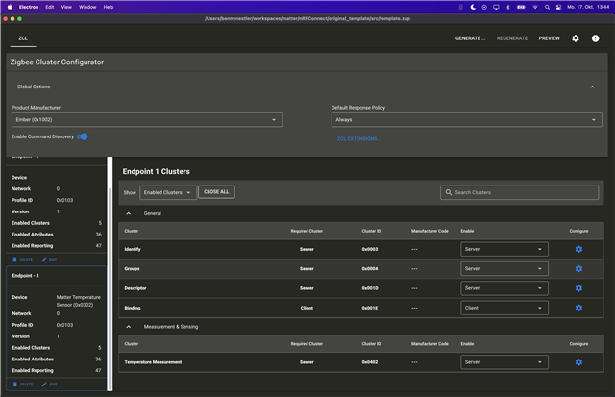Configure the Temperature Measurement gear icon

[578, 362]
